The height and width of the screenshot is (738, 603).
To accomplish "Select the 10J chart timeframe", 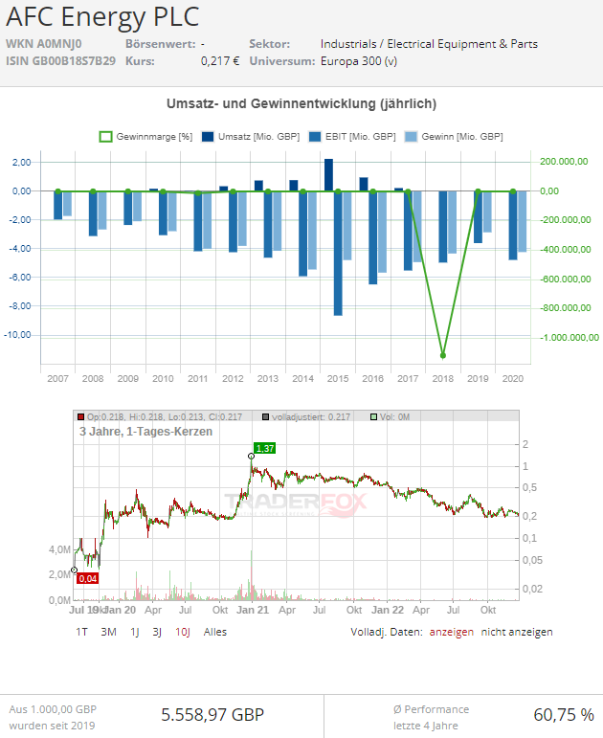I will [x=182, y=632].
